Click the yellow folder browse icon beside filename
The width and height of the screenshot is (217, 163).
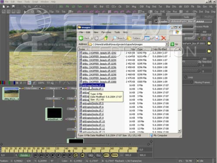click(209, 43)
